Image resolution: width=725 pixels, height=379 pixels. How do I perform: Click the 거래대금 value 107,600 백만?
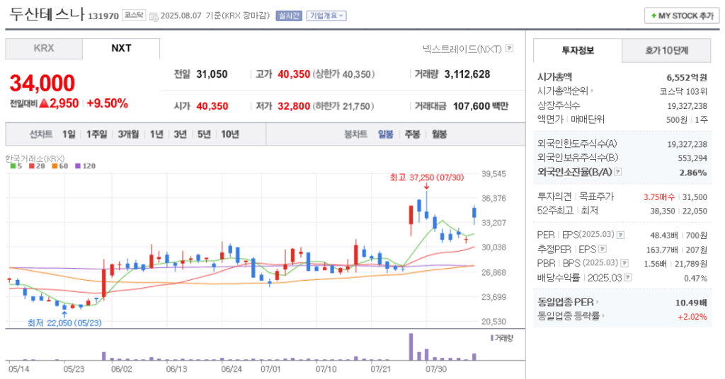coord(481,106)
